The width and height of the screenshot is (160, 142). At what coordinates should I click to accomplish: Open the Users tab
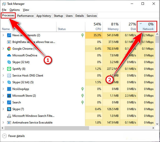point(69,16)
